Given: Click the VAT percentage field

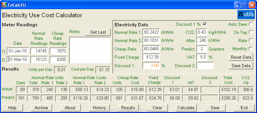Looking at the screenshot, I should click(202, 57).
